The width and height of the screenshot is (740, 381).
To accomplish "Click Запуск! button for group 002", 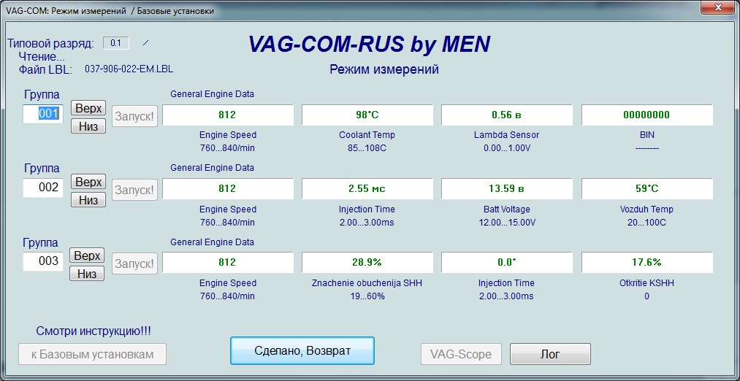I will coord(135,190).
